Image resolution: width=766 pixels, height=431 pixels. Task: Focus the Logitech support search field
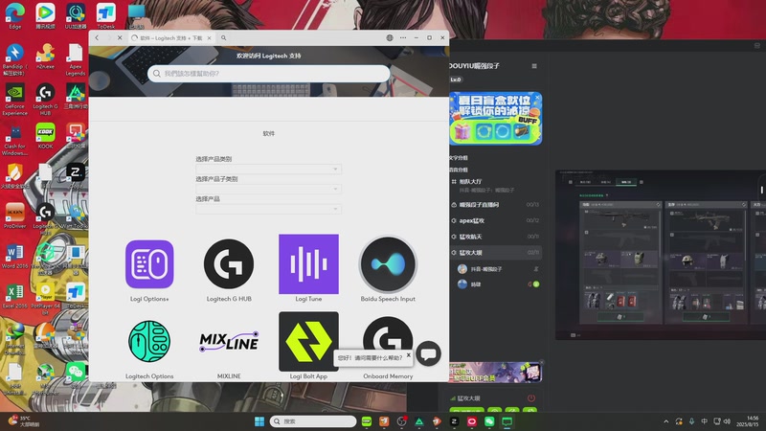269,74
